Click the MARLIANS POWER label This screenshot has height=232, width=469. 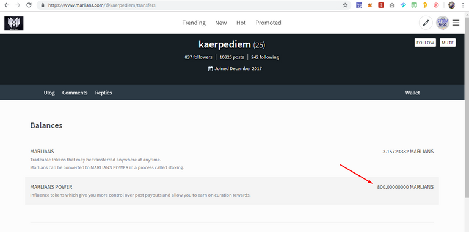pos(51,187)
